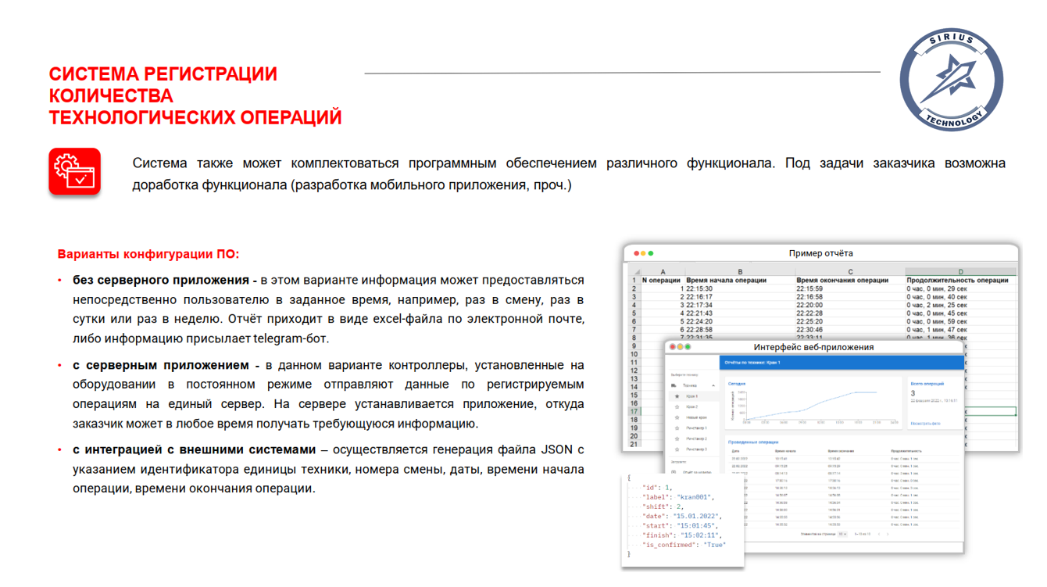Go to previous page of operations table
Screen dimensions: 1047x587
coord(878,535)
